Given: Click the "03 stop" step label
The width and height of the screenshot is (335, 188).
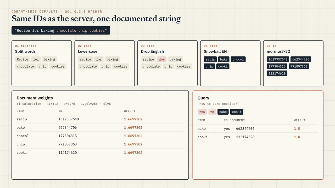Looking at the screenshot, I should pos(148,46).
